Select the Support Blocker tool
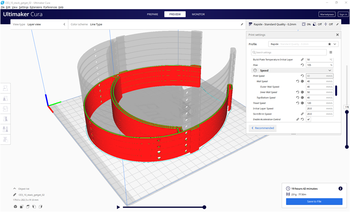Viewport: 350px width, 212px height. (5, 139)
